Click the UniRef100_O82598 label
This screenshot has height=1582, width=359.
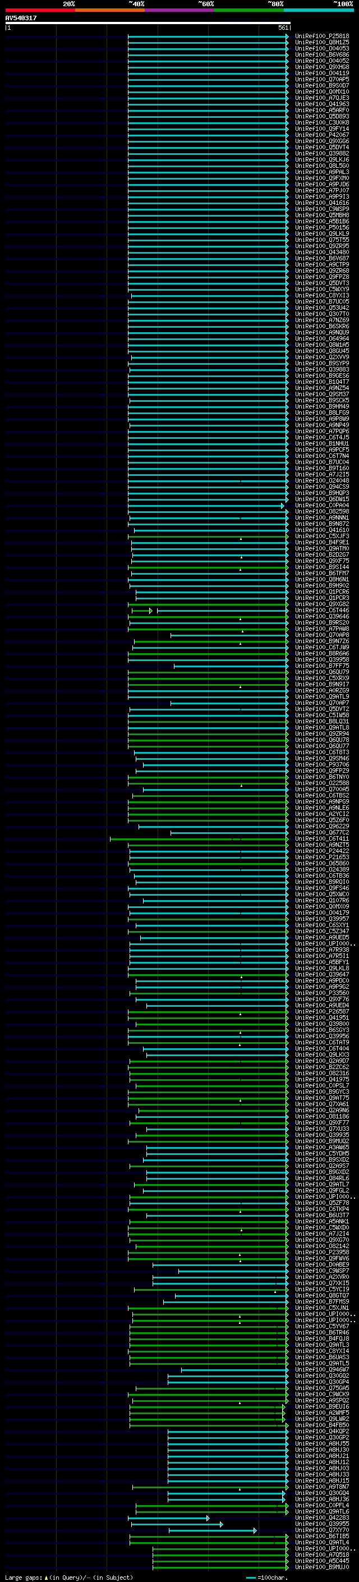(322, 512)
